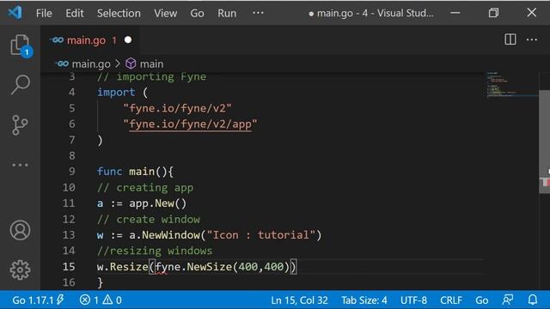Click Ln 15, Col 32 cursor position
Screen dimensions: 550x309
(x=299, y=300)
